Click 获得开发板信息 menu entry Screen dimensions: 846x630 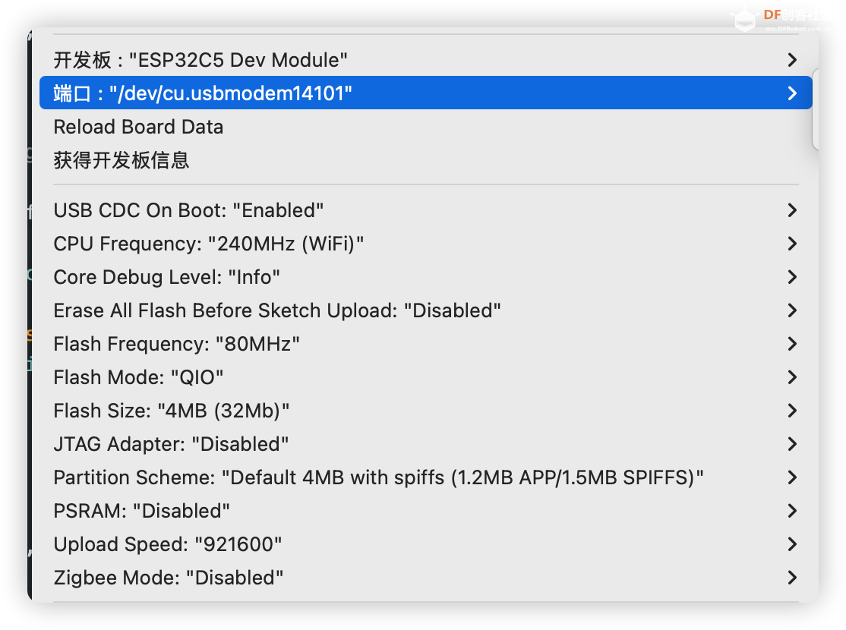[122, 160]
